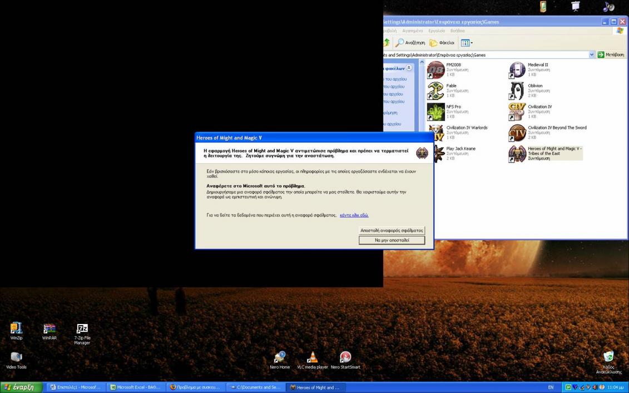Expand the address bar dropdown arrow
Image resolution: width=629 pixels, height=393 pixels.
(x=591, y=55)
